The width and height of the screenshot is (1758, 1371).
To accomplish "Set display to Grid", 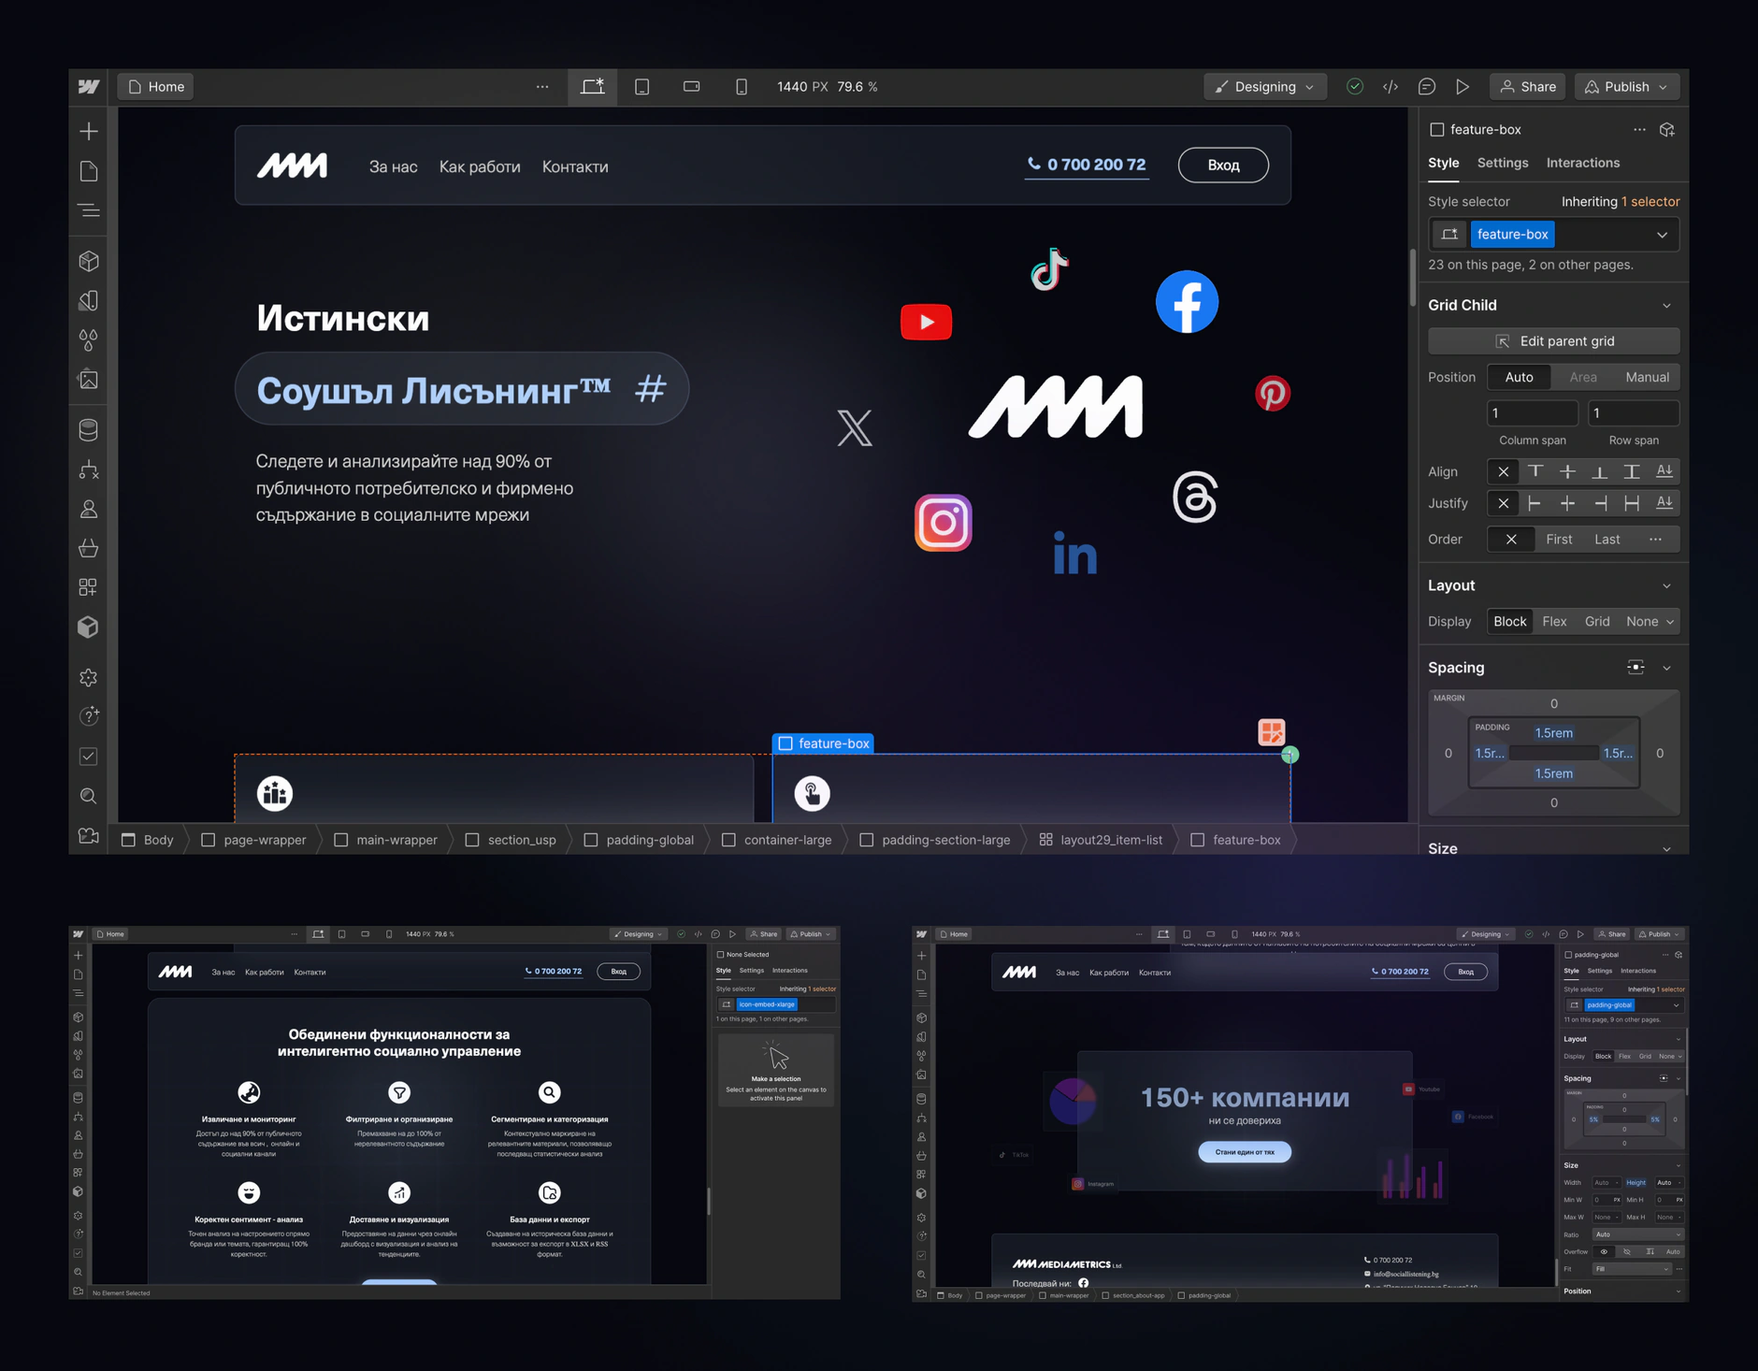I will (1597, 621).
